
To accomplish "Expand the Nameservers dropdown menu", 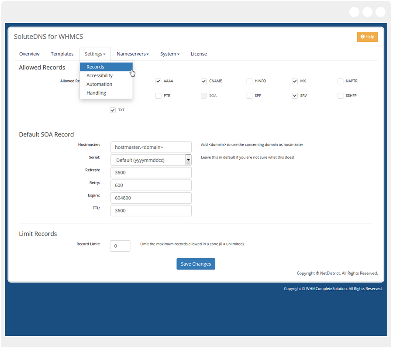I will tap(133, 54).
